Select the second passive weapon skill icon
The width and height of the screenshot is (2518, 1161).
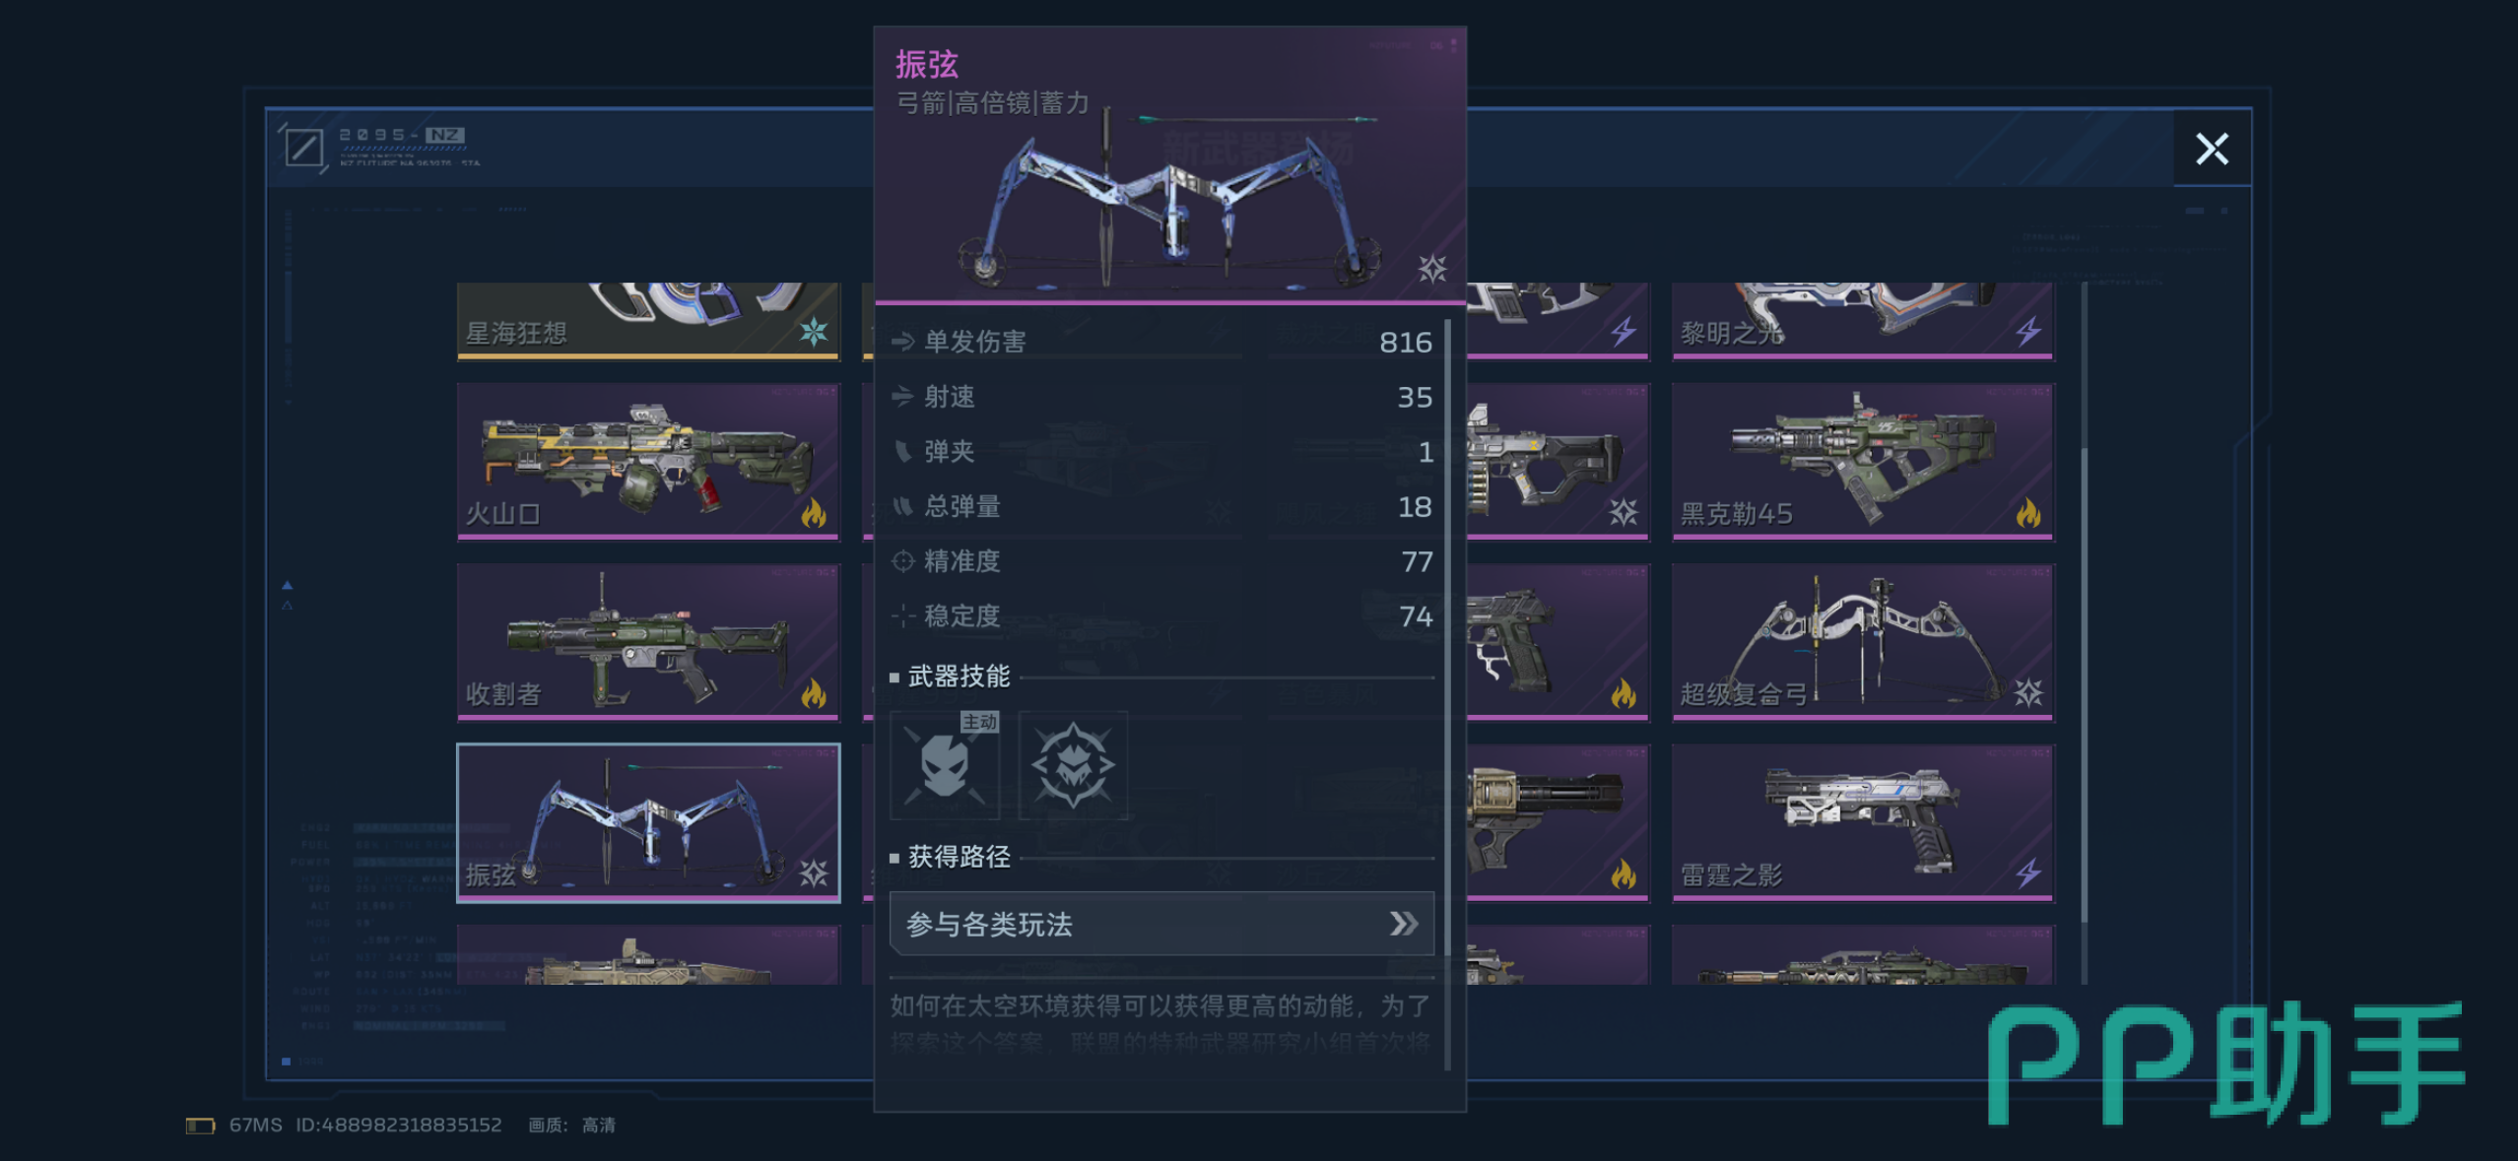tap(1073, 765)
